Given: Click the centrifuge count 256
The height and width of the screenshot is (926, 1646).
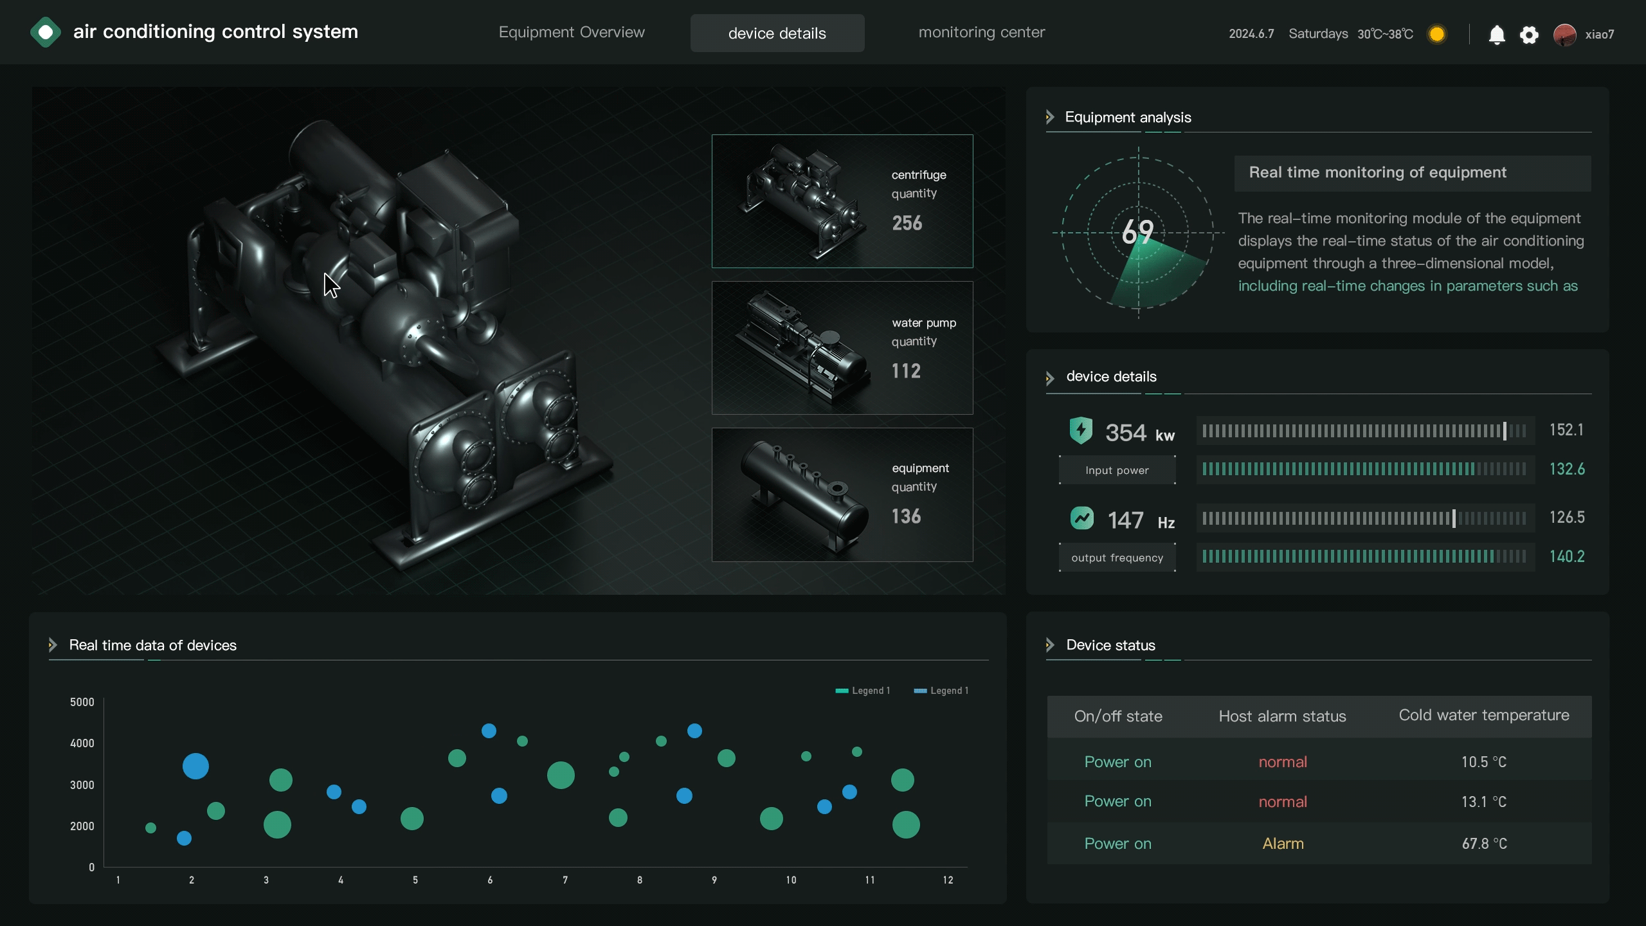Looking at the screenshot, I should [x=907, y=223].
